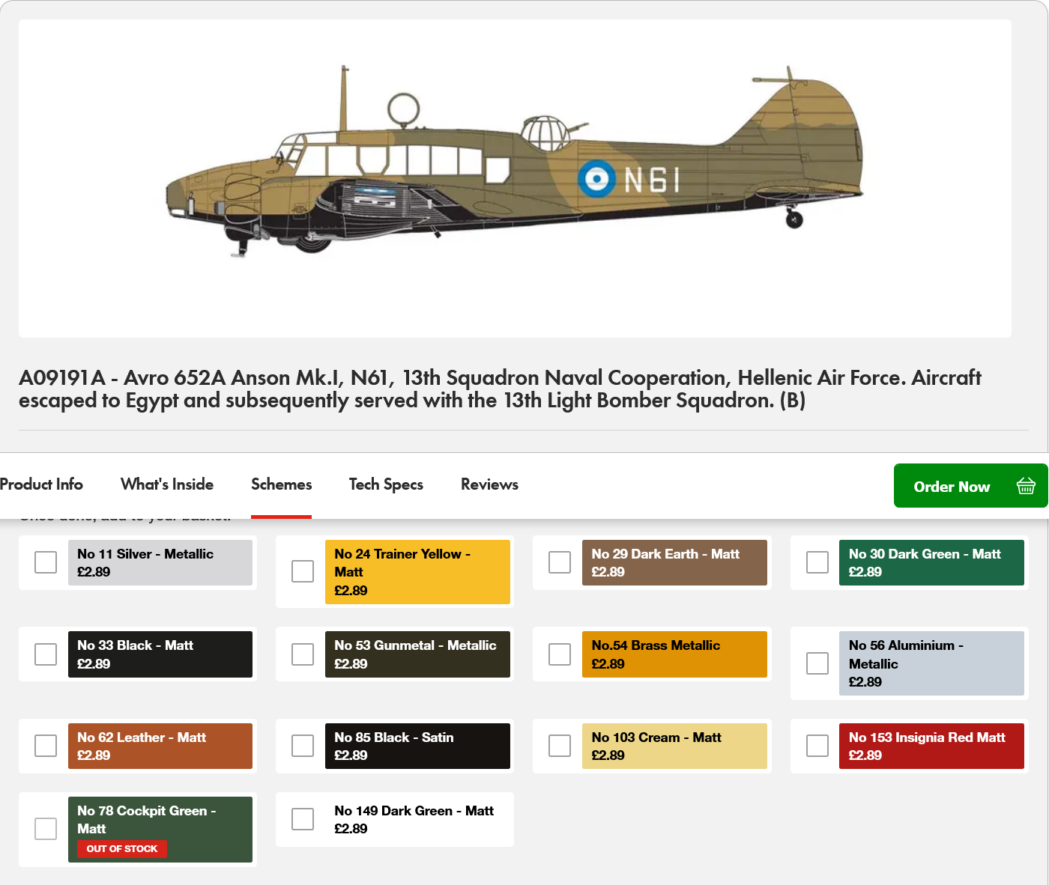Click the No 56 Aluminium swatch

(931, 663)
